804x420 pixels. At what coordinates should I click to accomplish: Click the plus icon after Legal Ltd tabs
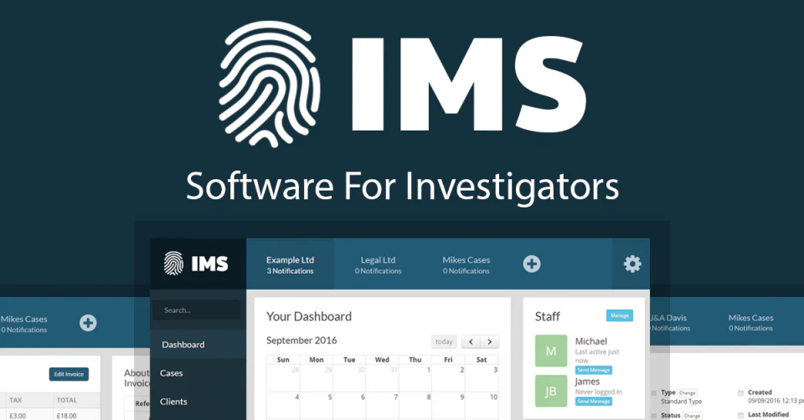click(x=532, y=264)
